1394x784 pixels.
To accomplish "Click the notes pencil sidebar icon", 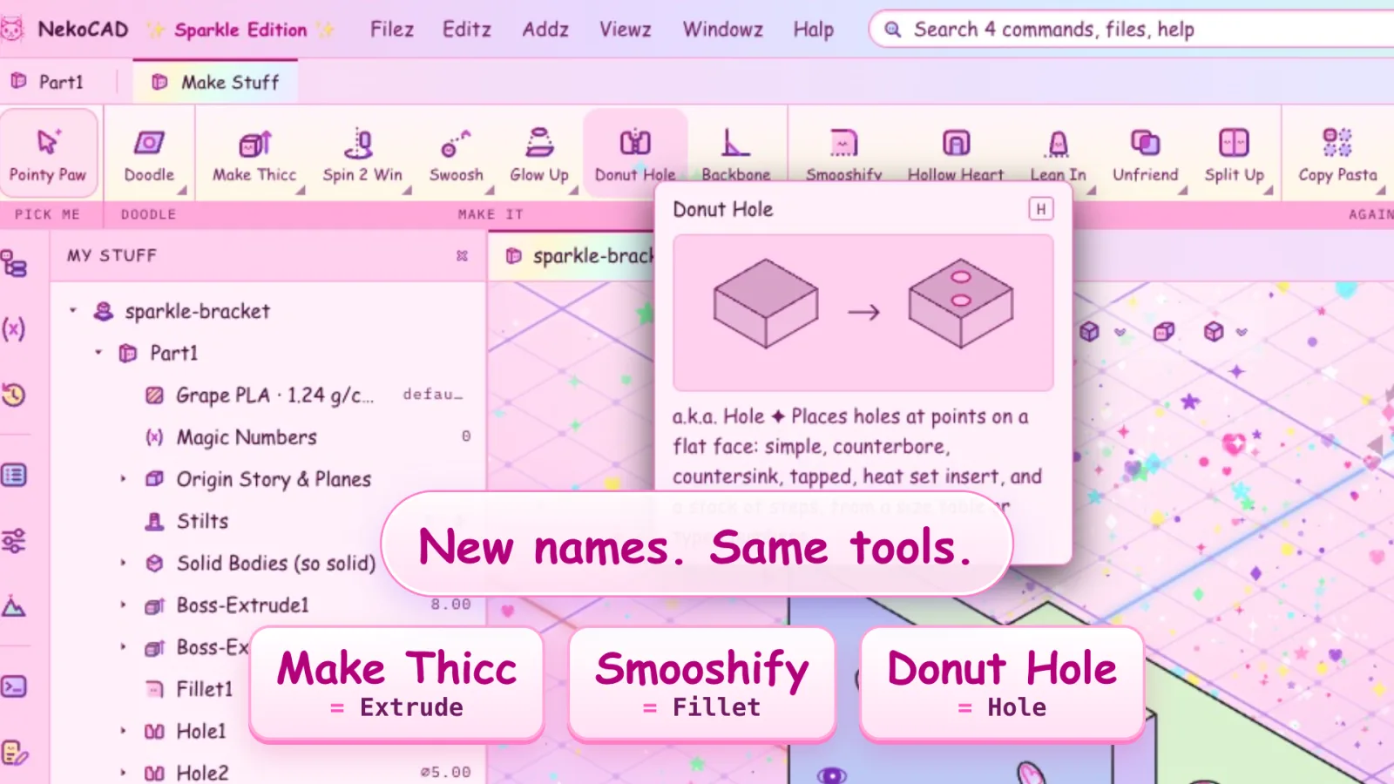I will coord(14,752).
